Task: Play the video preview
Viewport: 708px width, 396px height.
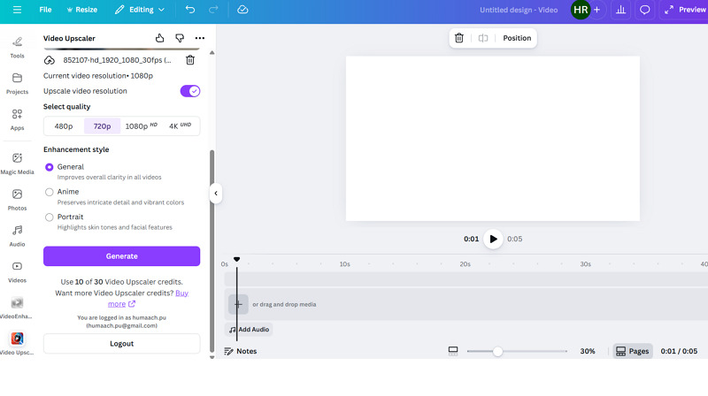Action: click(x=493, y=239)
